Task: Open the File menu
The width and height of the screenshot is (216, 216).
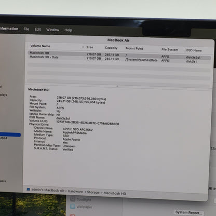Action: tap(26, 29)
